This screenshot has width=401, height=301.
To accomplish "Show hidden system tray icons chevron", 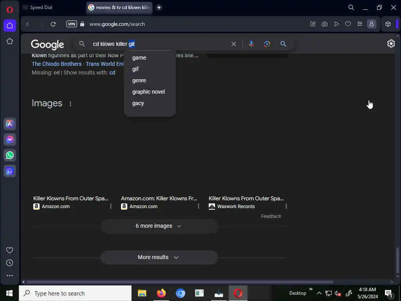I will coord(319,293).
